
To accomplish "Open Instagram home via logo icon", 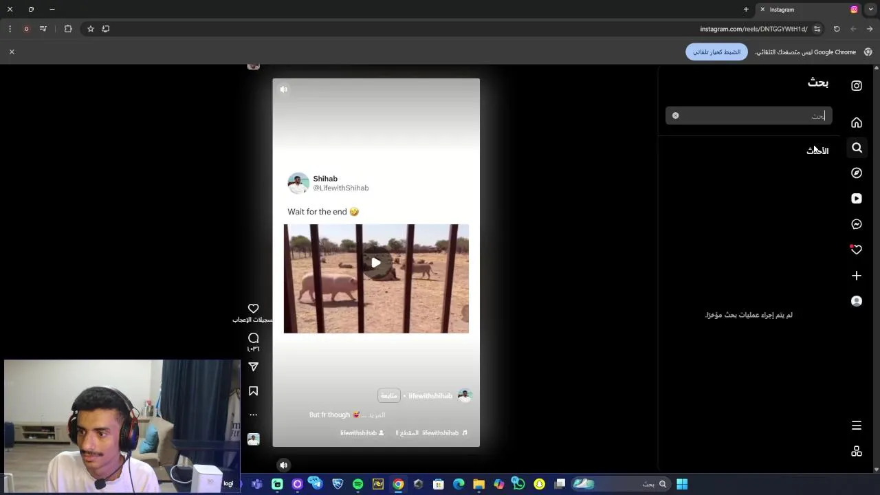I will point(857,86).
